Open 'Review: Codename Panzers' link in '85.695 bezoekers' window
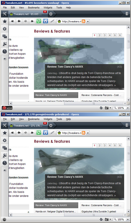The height and width of the screenshot is (223, 131). point(102,95)
